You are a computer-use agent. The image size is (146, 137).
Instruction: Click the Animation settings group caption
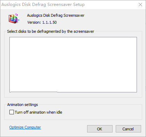coord(23,105)
